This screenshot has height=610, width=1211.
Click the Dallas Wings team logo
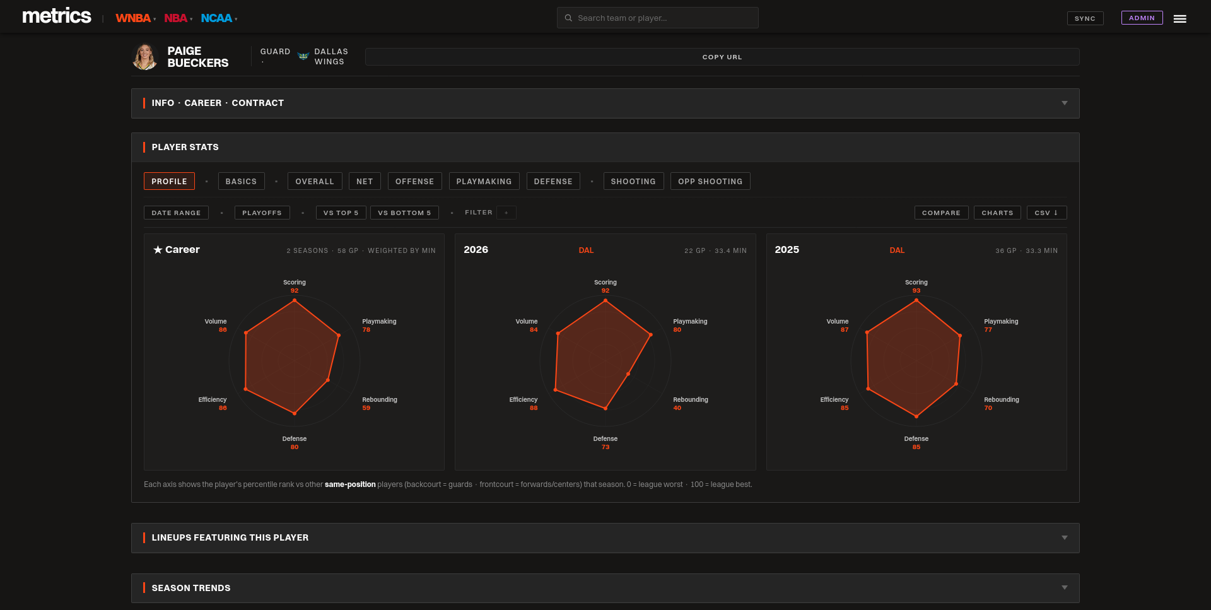(303, 57)
